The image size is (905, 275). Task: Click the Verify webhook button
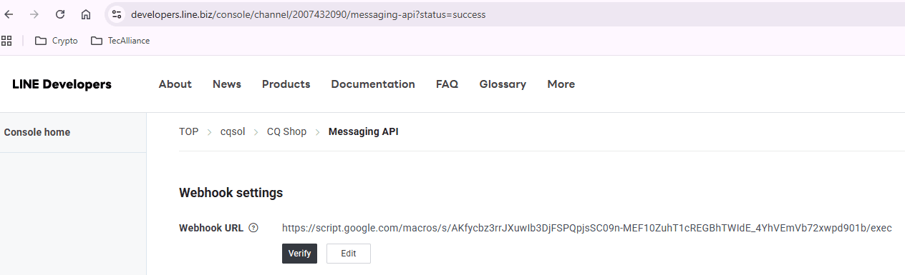(x=299, y=254)
